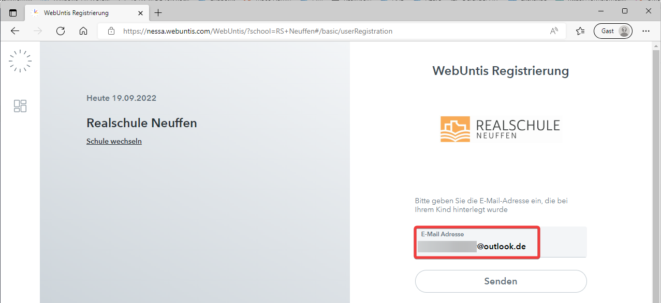Reload the page with refresh icon

point(61,31)
